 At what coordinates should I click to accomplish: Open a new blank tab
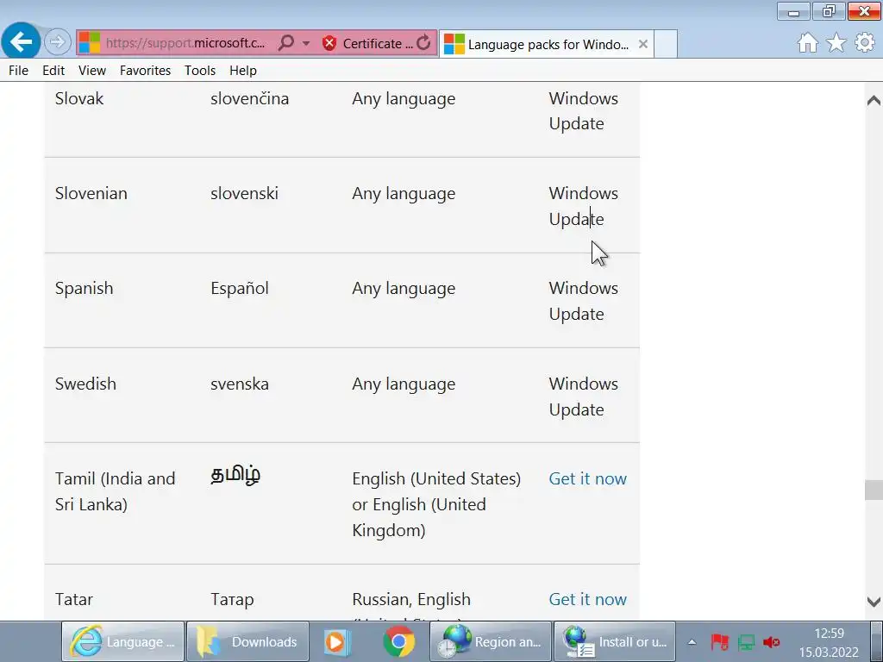(x=666, y=44)
